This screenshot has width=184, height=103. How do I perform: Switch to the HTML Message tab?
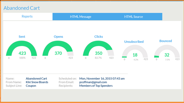(x=81, y=17)
